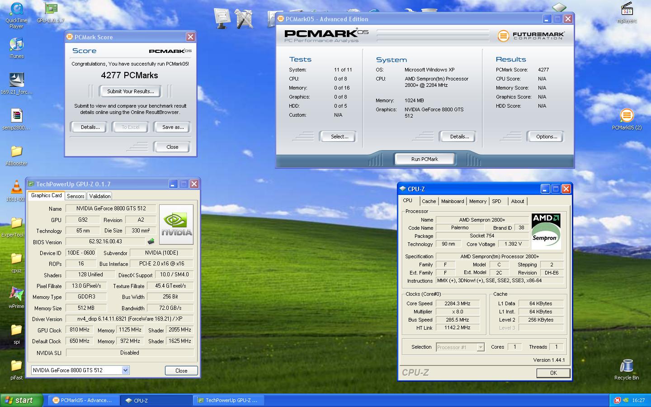Open the Processor #1 selection dropdown in CPU-Z
Viewport: 651px width, 407px height.
point(481,347)
